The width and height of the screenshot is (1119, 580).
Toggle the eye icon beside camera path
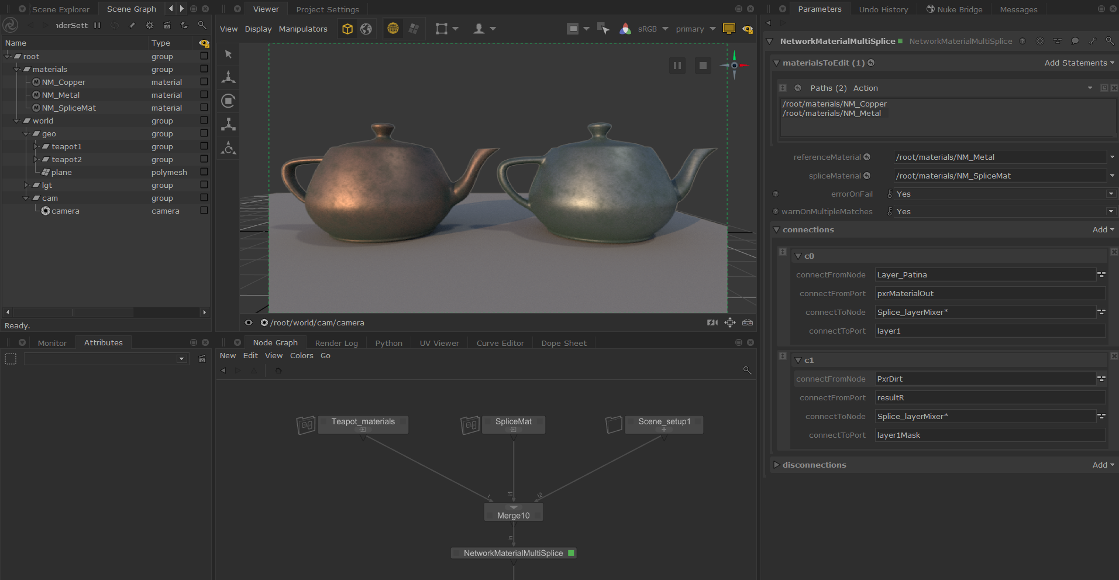pyautogui.click(x=249, y=322)
